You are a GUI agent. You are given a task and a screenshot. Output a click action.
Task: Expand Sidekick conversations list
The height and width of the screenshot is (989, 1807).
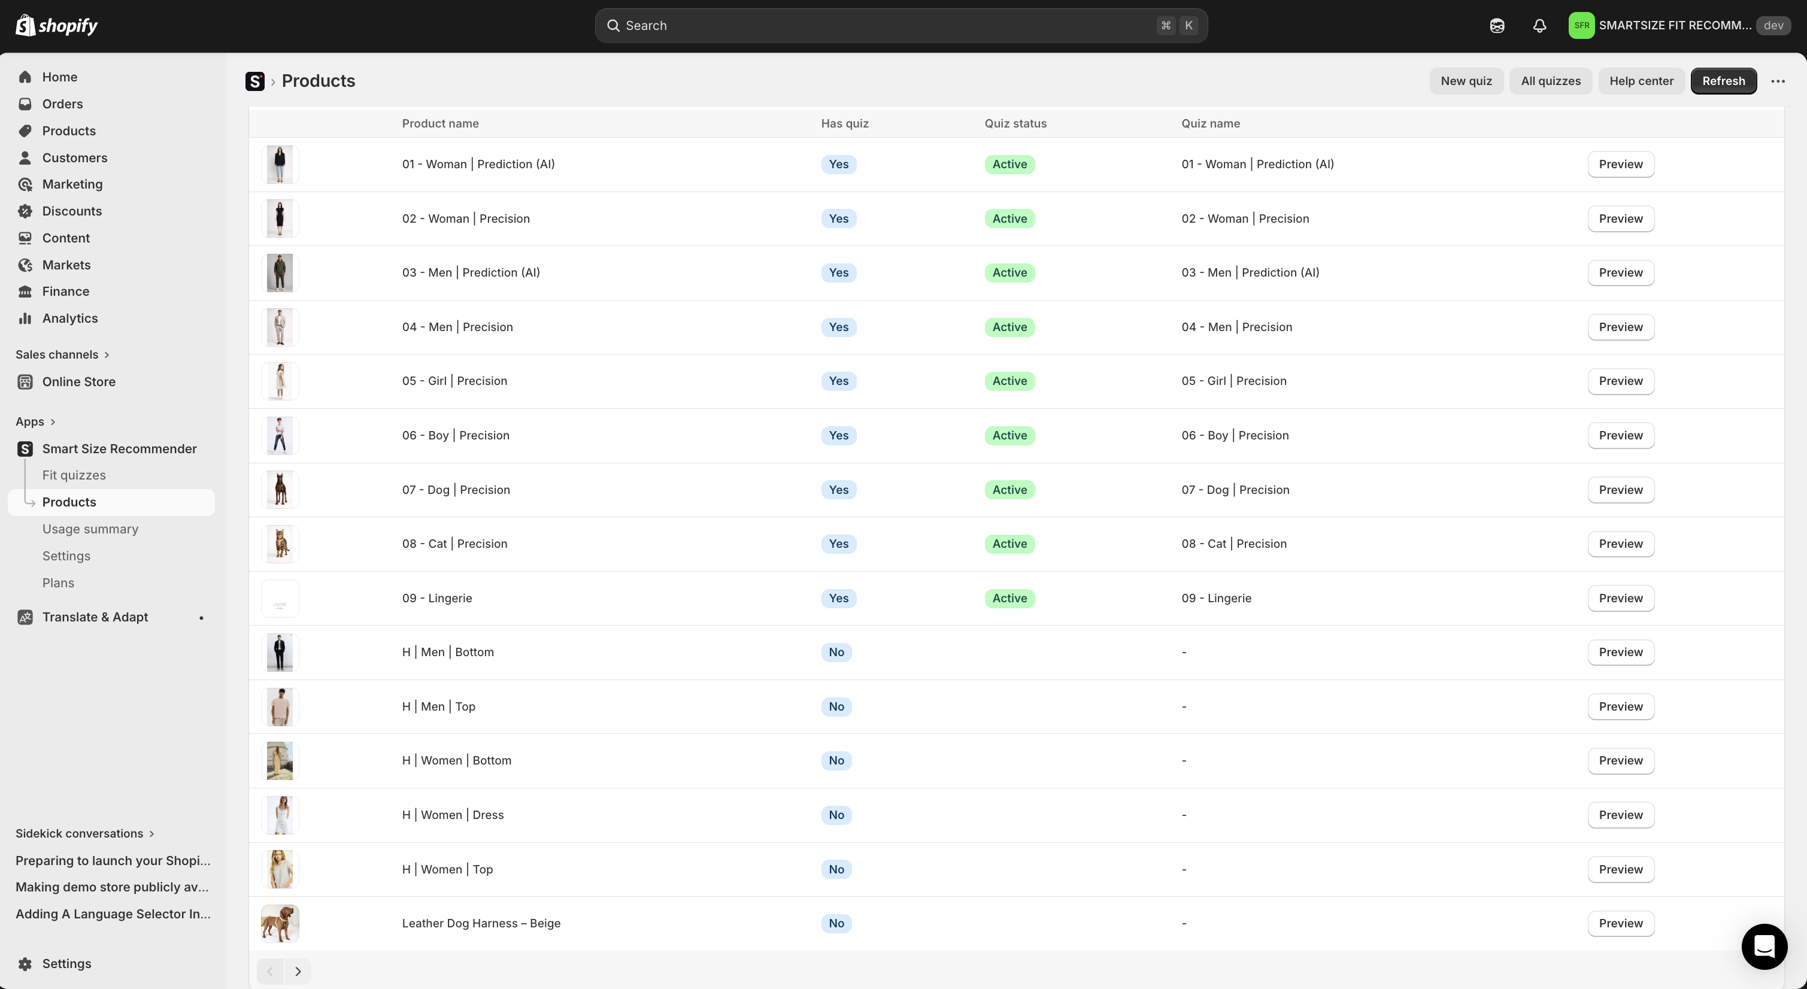coord(151,833)
